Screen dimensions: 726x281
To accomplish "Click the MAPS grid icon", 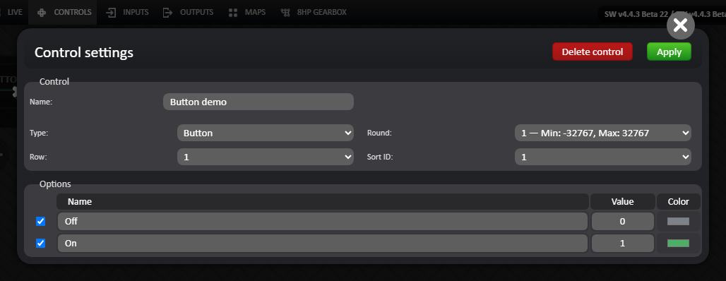I will pos(233,13).
